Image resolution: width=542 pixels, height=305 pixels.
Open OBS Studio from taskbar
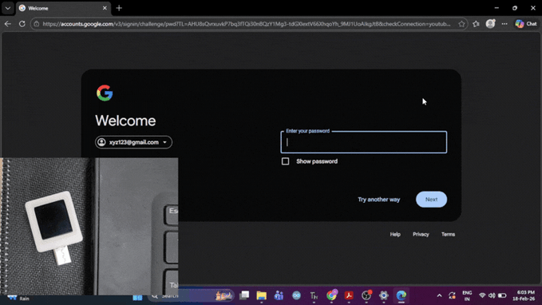pos(366,295)
